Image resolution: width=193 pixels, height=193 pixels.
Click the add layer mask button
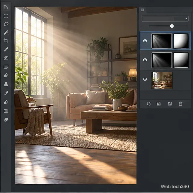(159, 104)
